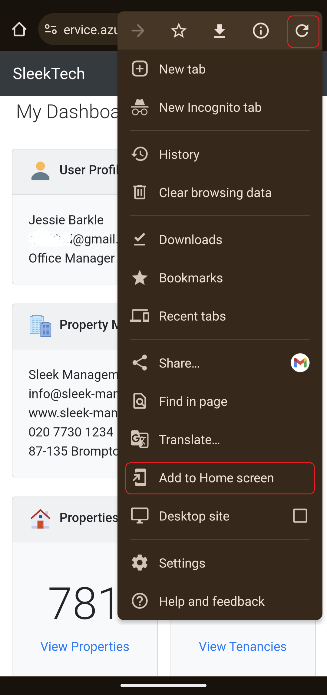Tap the Property Manager building icon
This screenshot has width=327, height=695.
click(40, 326)
